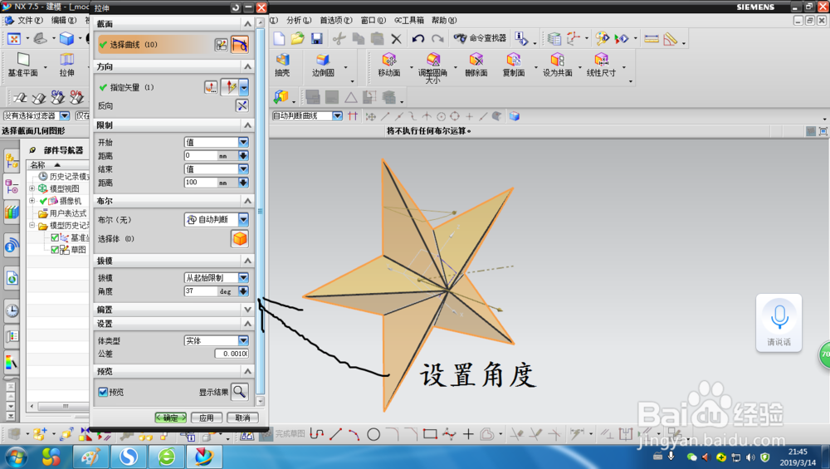830x469 pixels.
Task: Click the part navigator horizontal scrollbar
Action: click(65, 406)
